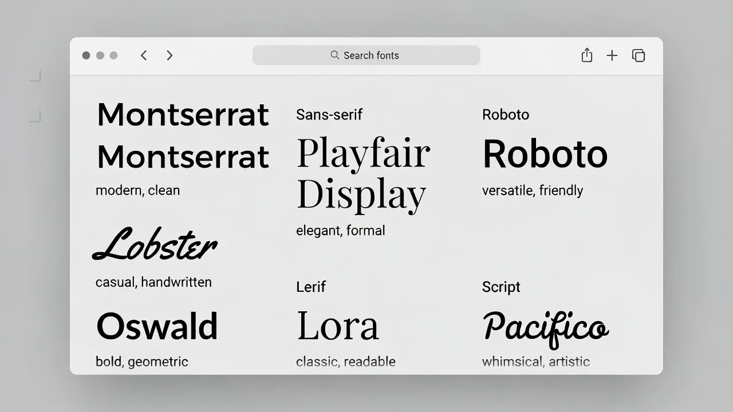Select the Sans-serif category label

[329, 114]
